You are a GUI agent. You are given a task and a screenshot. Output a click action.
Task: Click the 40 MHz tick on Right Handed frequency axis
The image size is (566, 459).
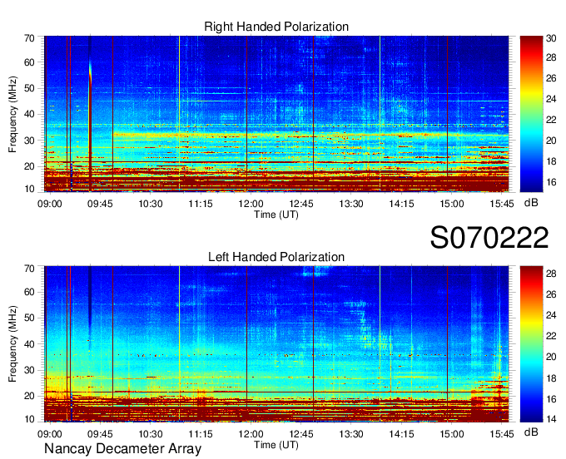[29, 114]
